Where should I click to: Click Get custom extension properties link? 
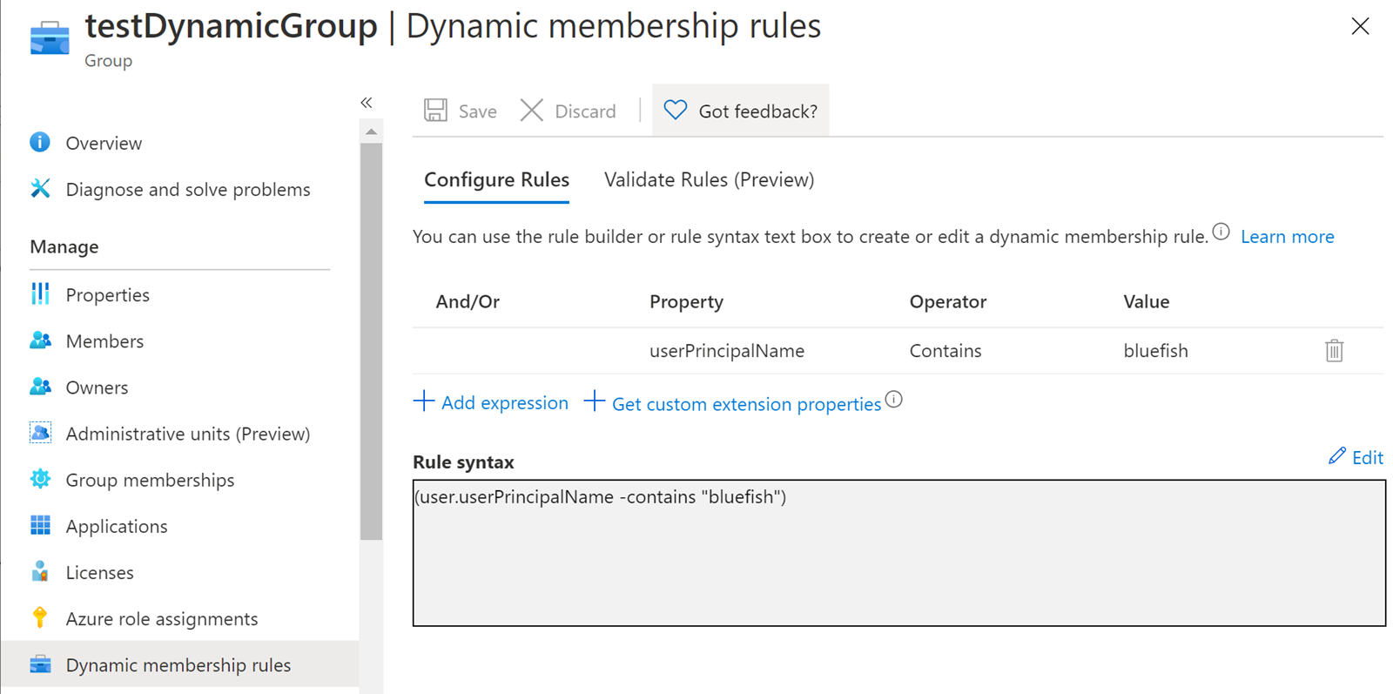(x=746, y=404)
